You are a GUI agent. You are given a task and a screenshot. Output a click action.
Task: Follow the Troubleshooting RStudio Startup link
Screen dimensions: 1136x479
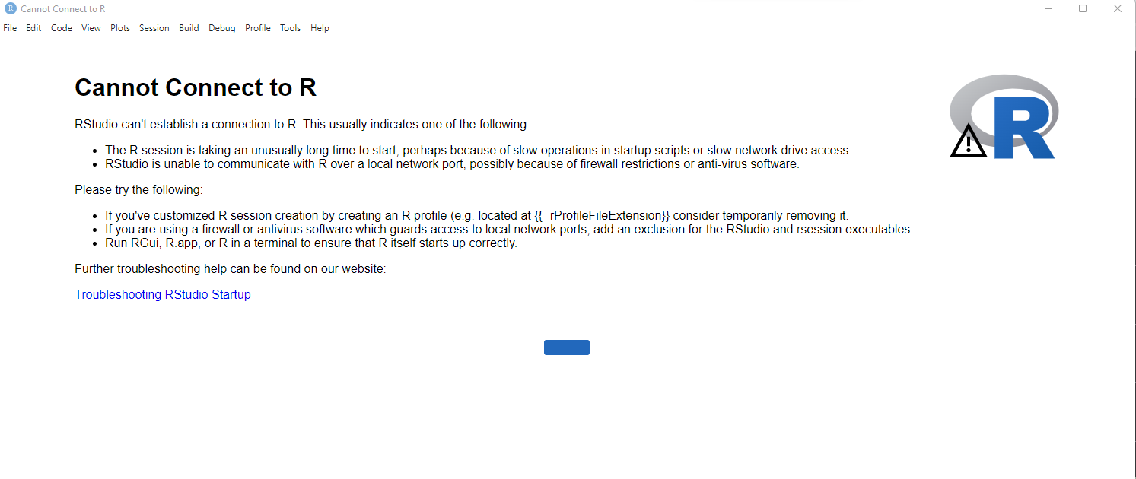162,294
